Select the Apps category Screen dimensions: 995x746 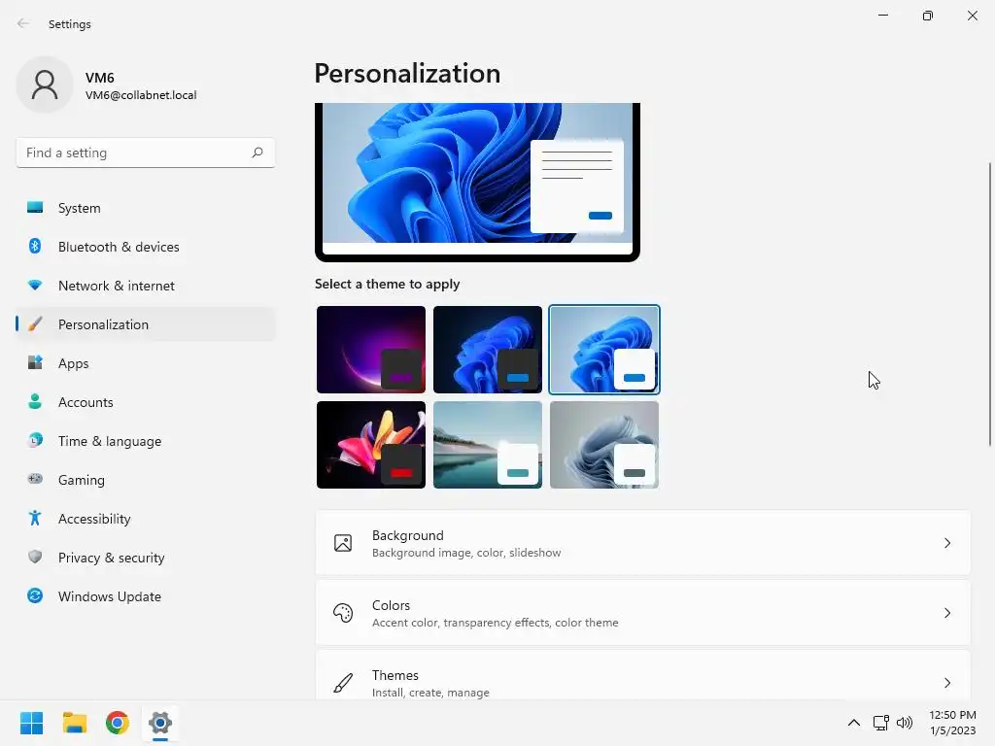[146, 363]
